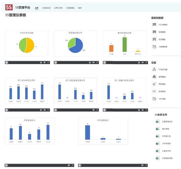Viewport: 181px width, 169px height.
Task: Click the 检查看板 icon in sidebar
Action: coord(154,32)
